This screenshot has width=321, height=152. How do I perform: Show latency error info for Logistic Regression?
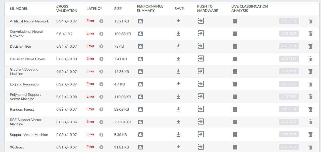coord(101,84)
